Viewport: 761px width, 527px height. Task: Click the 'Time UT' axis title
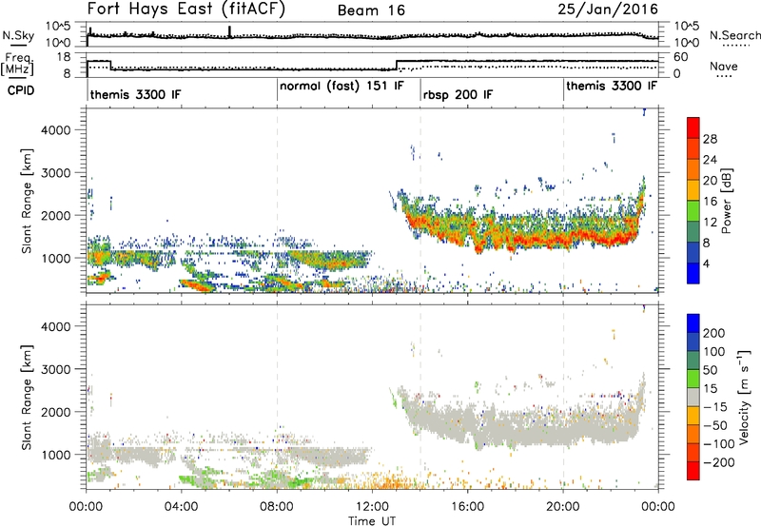pos(372,520)
